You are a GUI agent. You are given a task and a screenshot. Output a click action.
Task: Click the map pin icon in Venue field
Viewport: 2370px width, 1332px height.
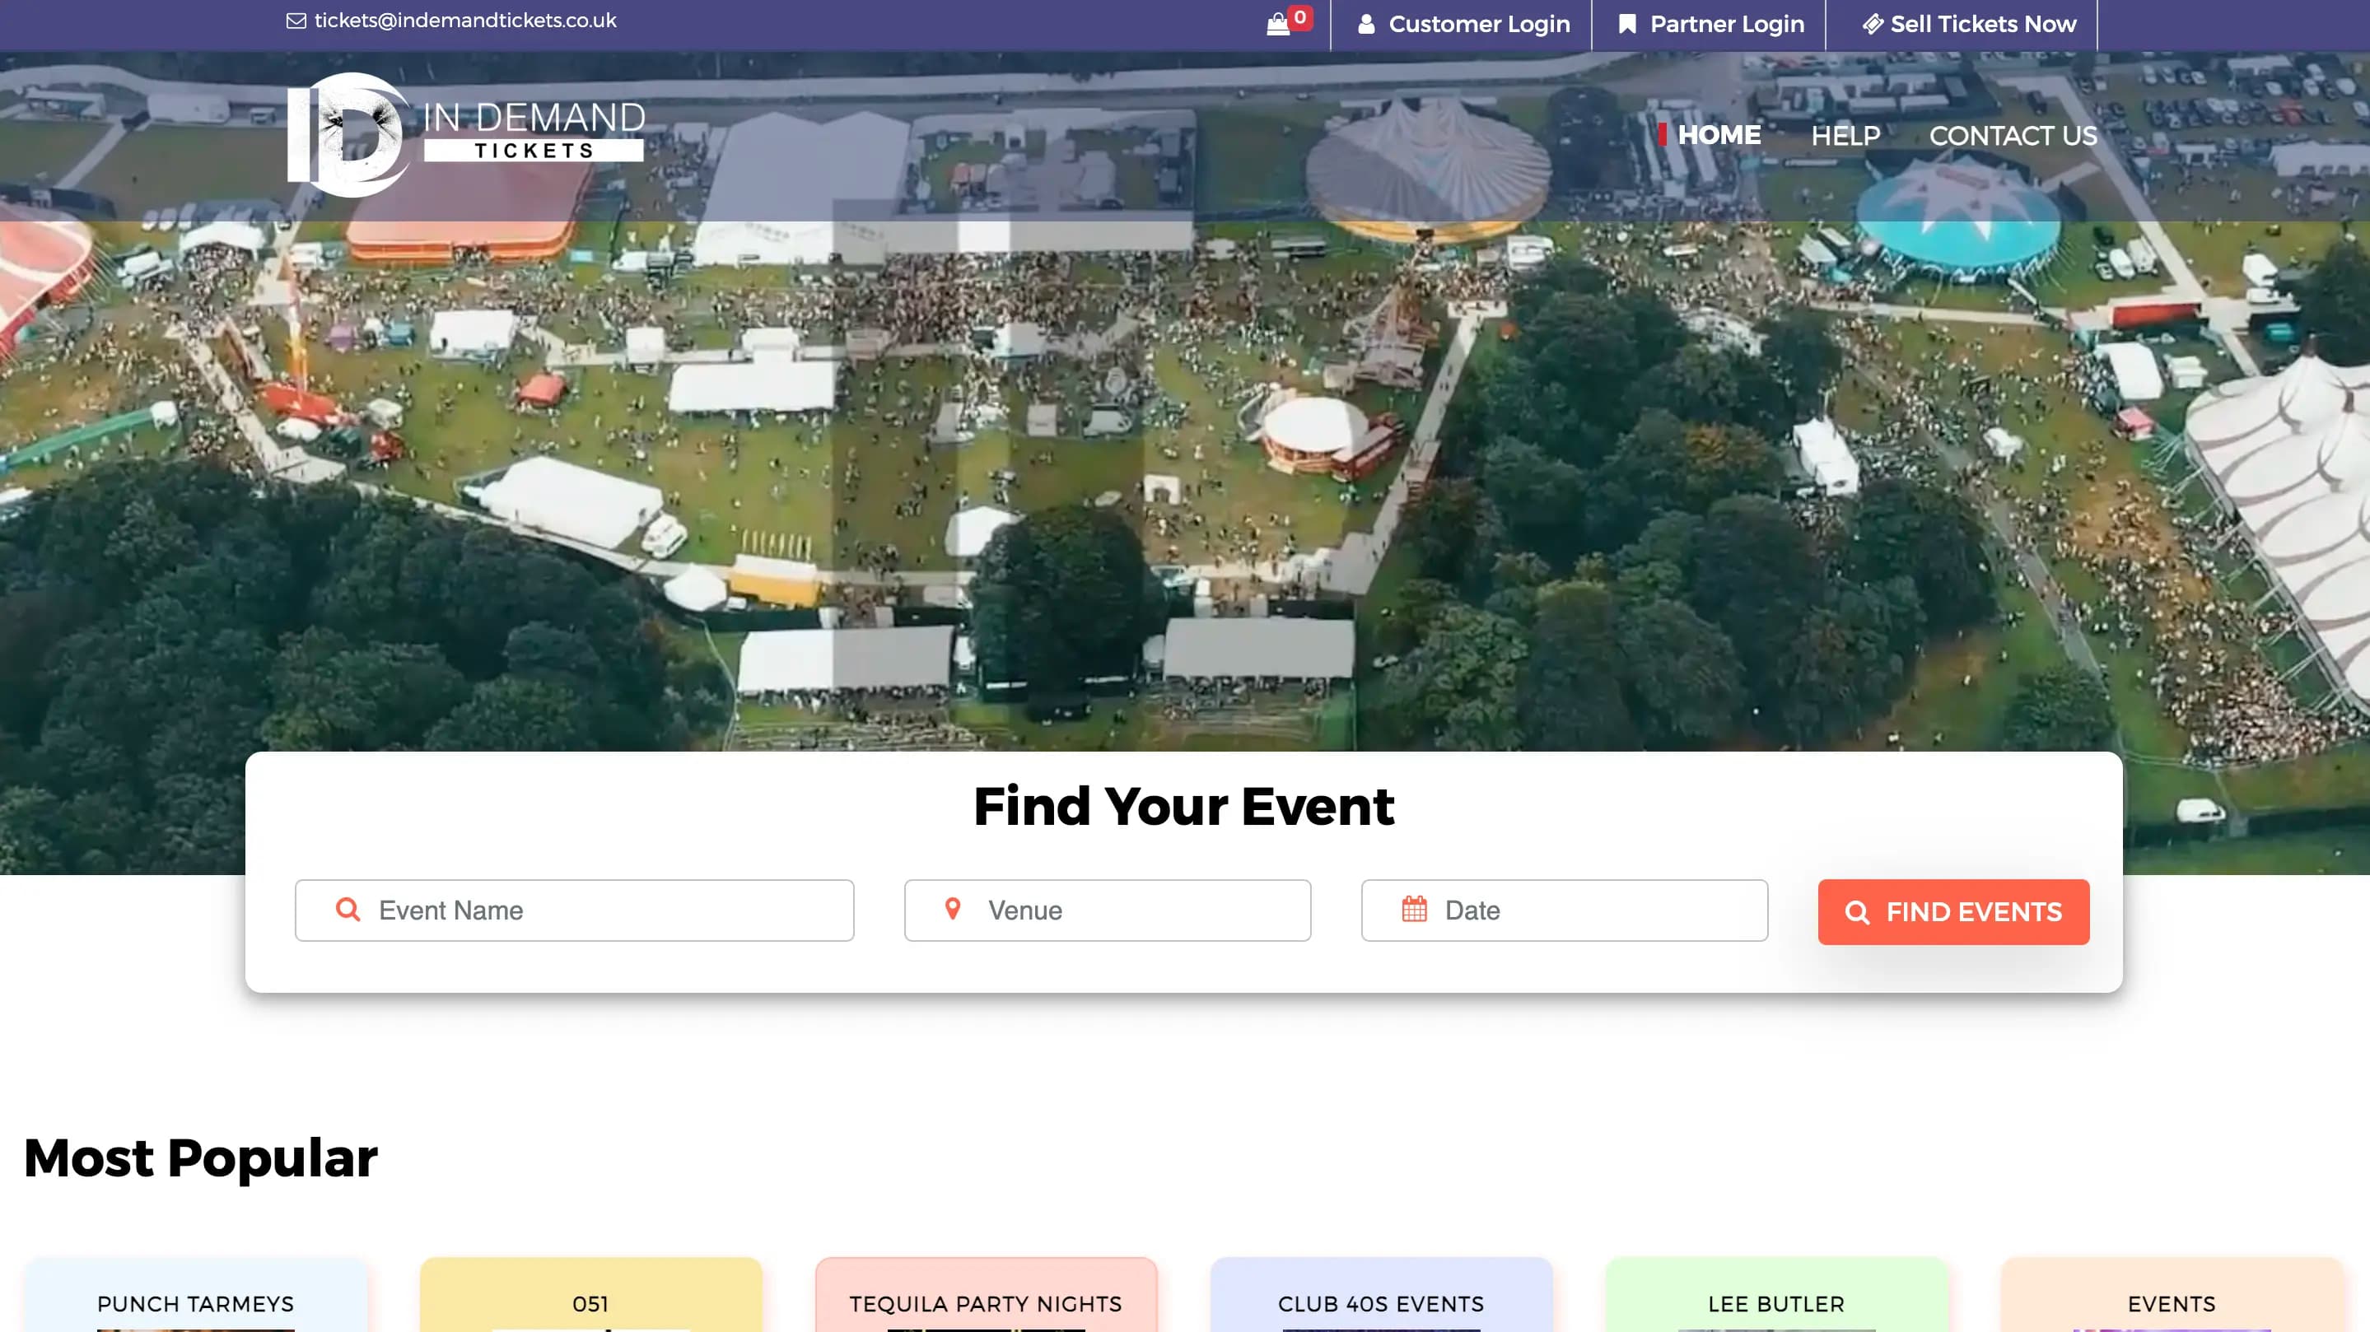pos(953,909)
